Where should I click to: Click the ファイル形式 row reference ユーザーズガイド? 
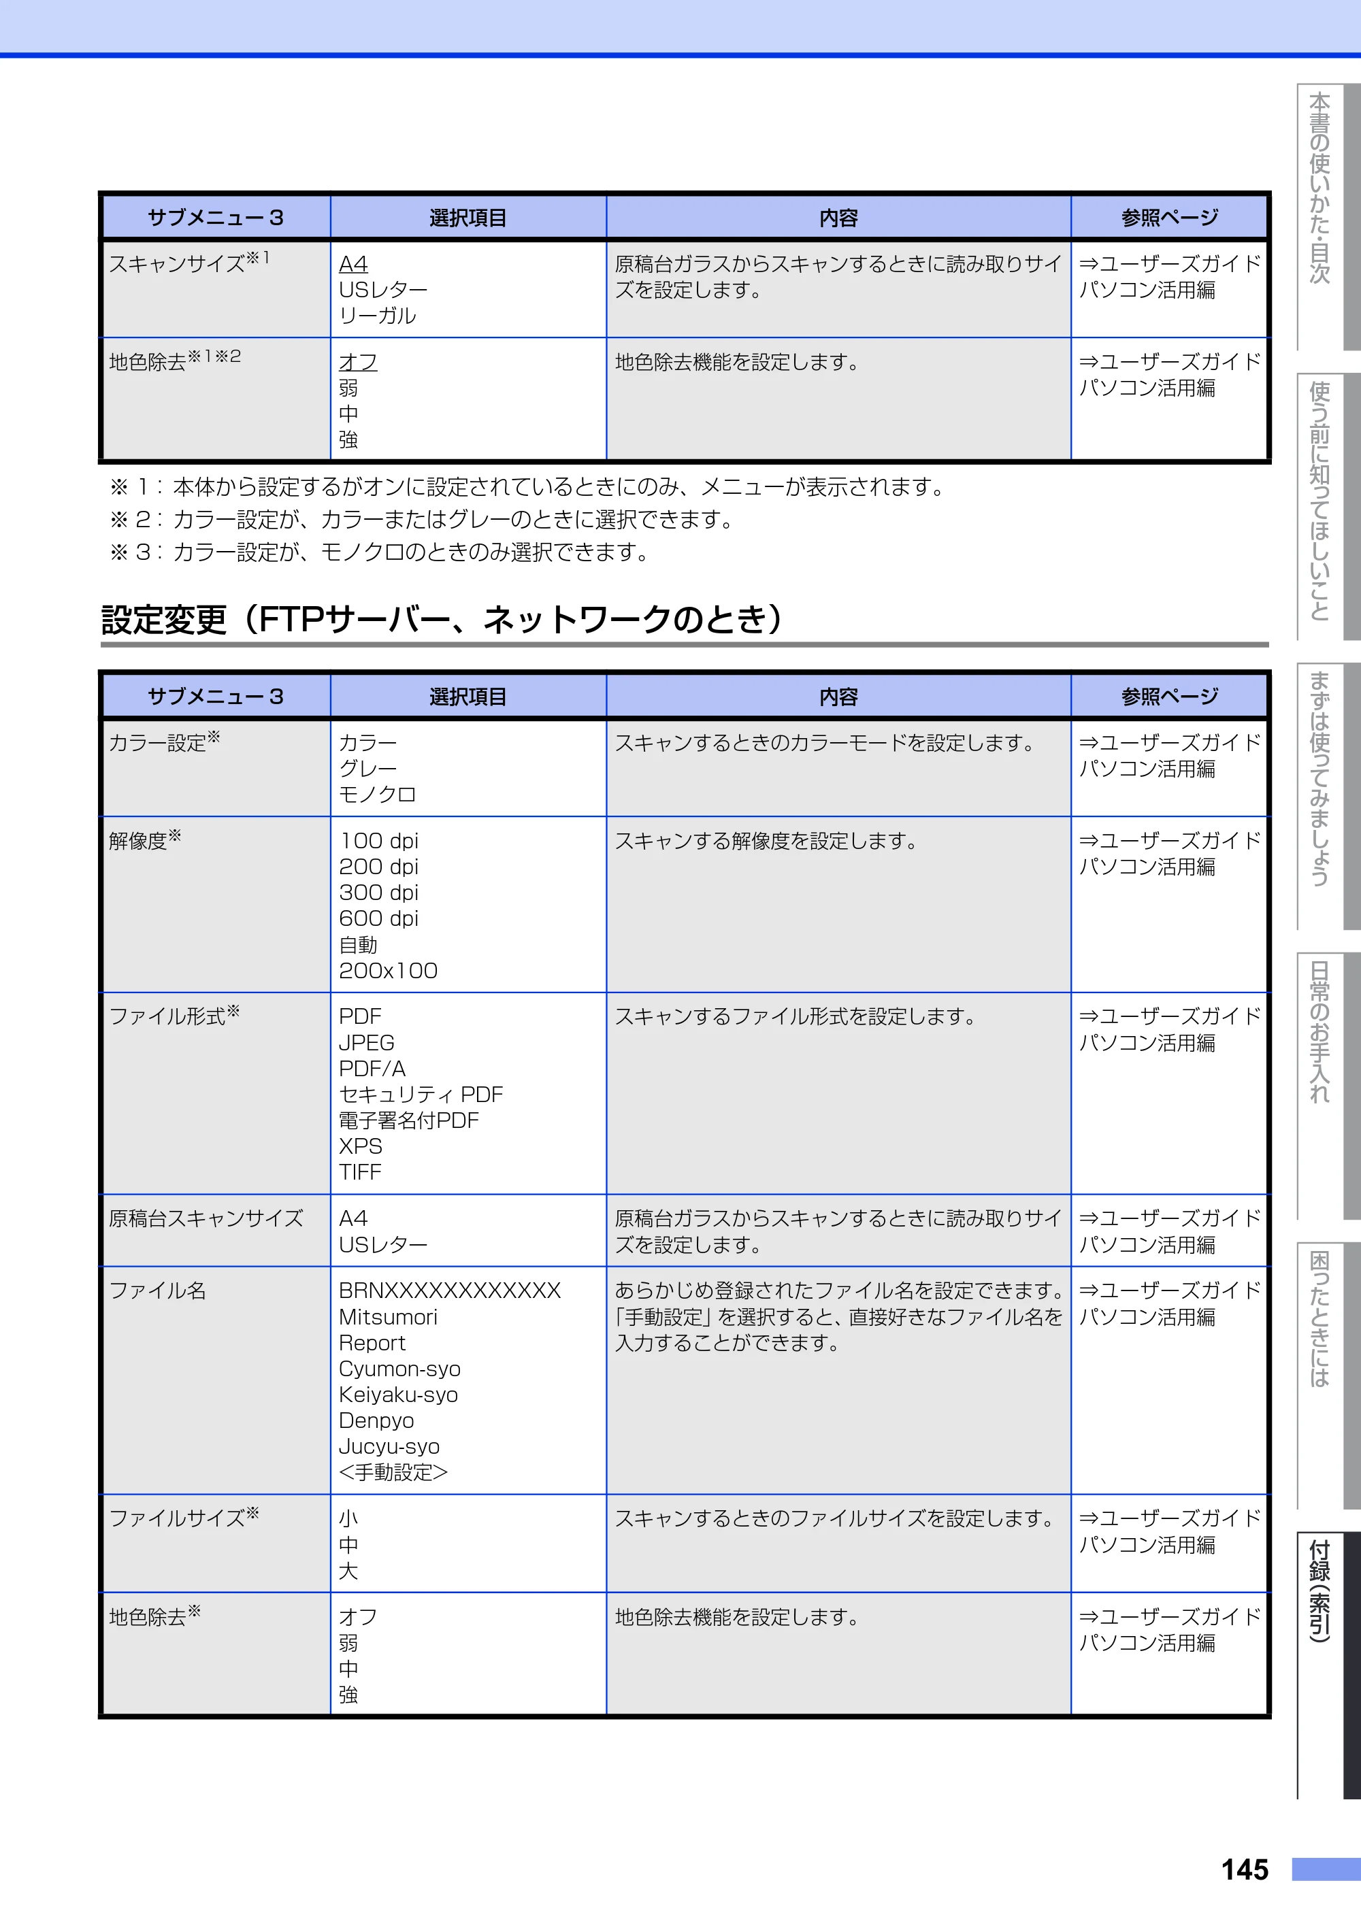(1170, 1029)
